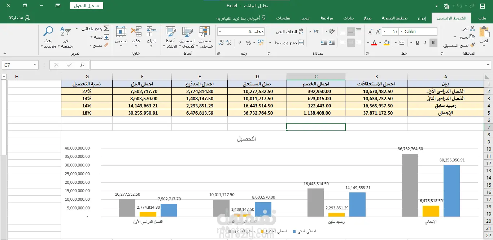Click the red Font Color A swatch
493x240 pixels.
(x=374, y=43)
